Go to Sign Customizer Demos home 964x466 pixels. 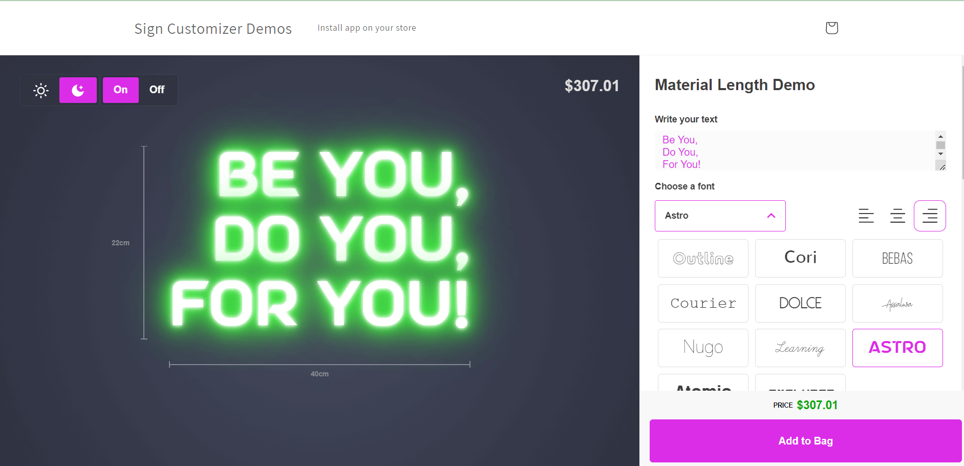point(213,29)
